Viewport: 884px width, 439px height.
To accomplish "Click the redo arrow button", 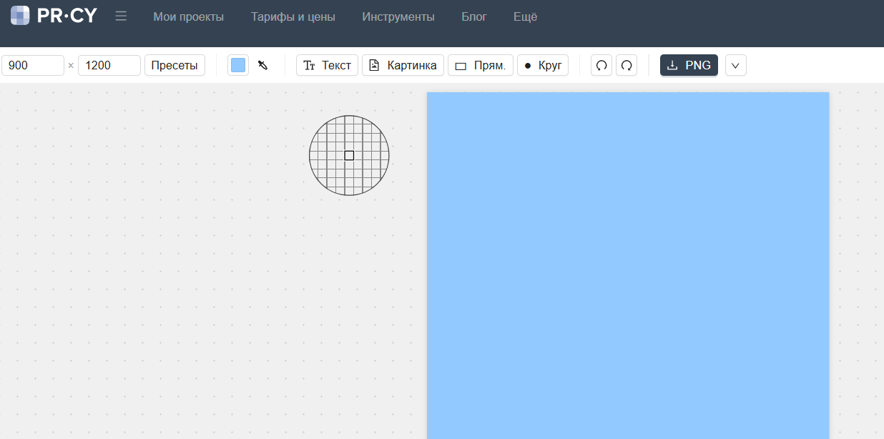I will point(627,65).
